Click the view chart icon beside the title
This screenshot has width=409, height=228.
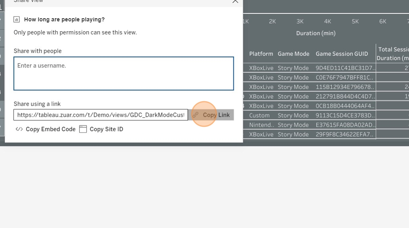pos(16,19)
